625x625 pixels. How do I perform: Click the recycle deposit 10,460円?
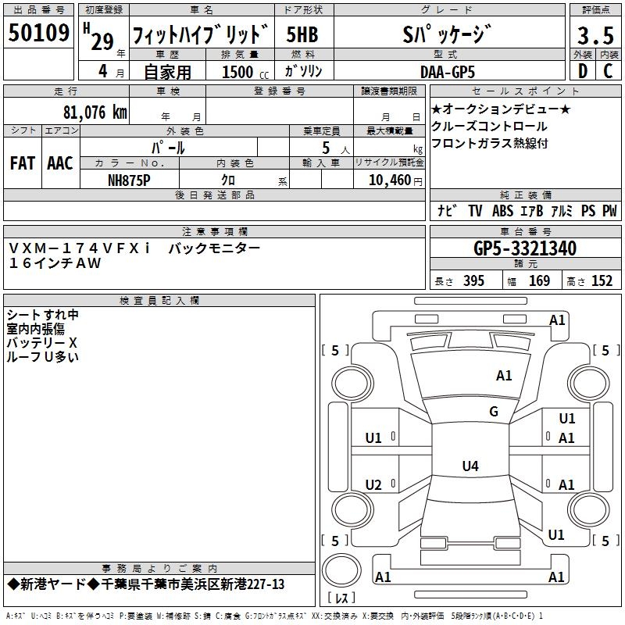pos(395,180)
